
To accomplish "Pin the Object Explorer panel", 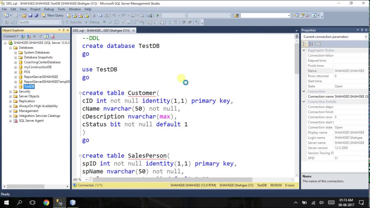I will point(64,30).
